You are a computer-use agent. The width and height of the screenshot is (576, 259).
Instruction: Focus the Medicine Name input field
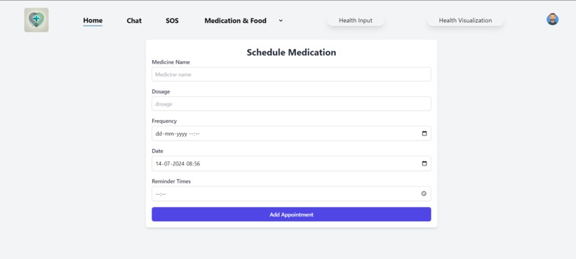[292, 74]
